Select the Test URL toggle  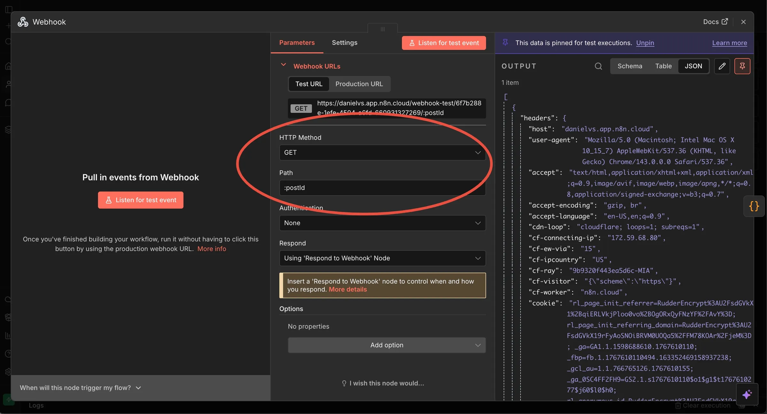(x=309, y=84)
